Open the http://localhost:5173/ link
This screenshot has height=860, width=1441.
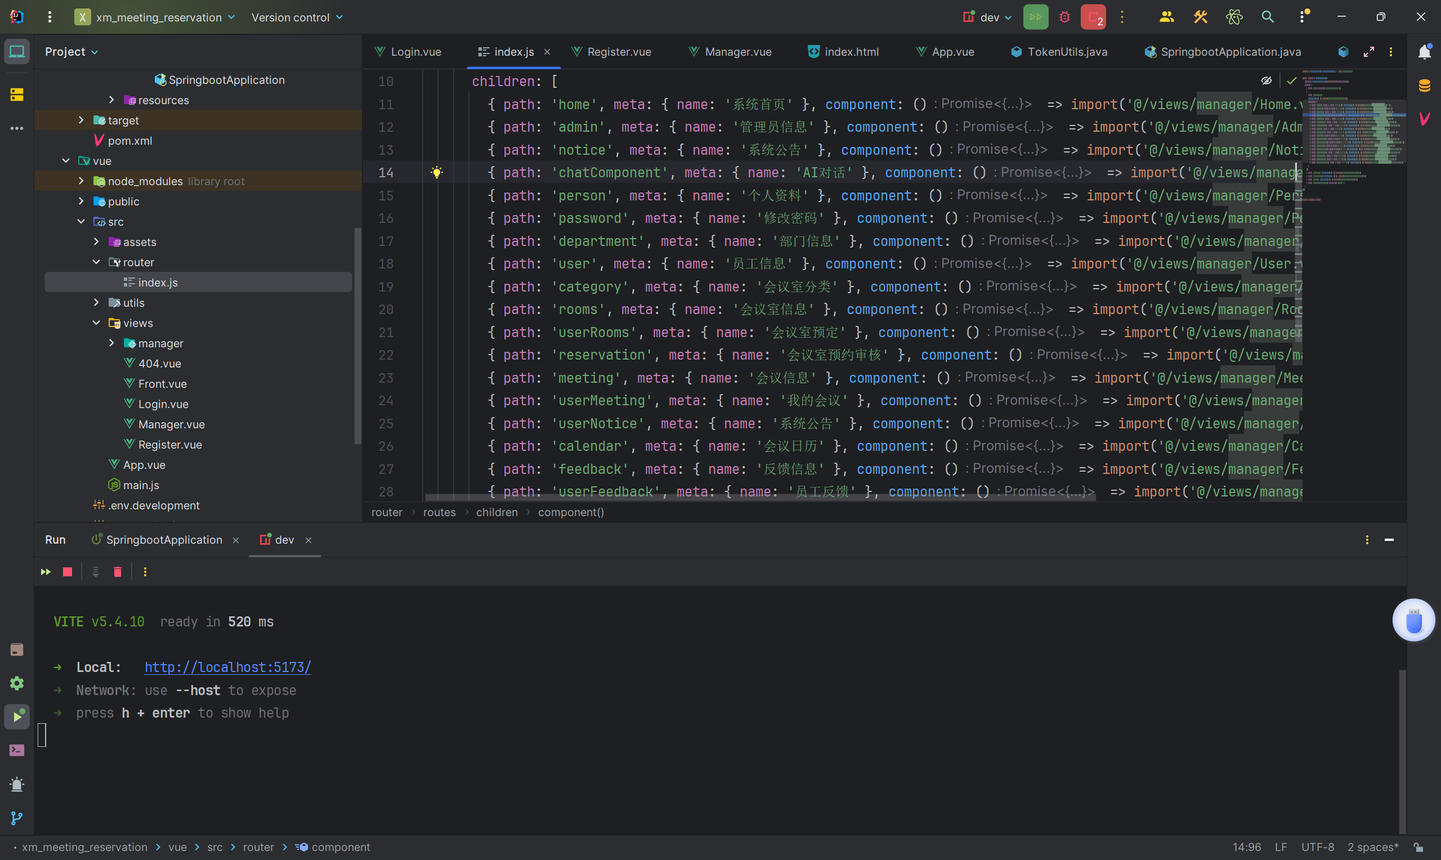coord(227,667)
